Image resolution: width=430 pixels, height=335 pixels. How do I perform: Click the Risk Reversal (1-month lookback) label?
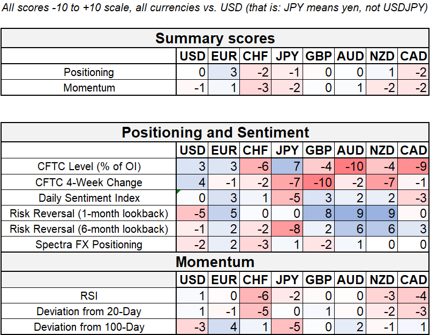(x=89, y=214)
